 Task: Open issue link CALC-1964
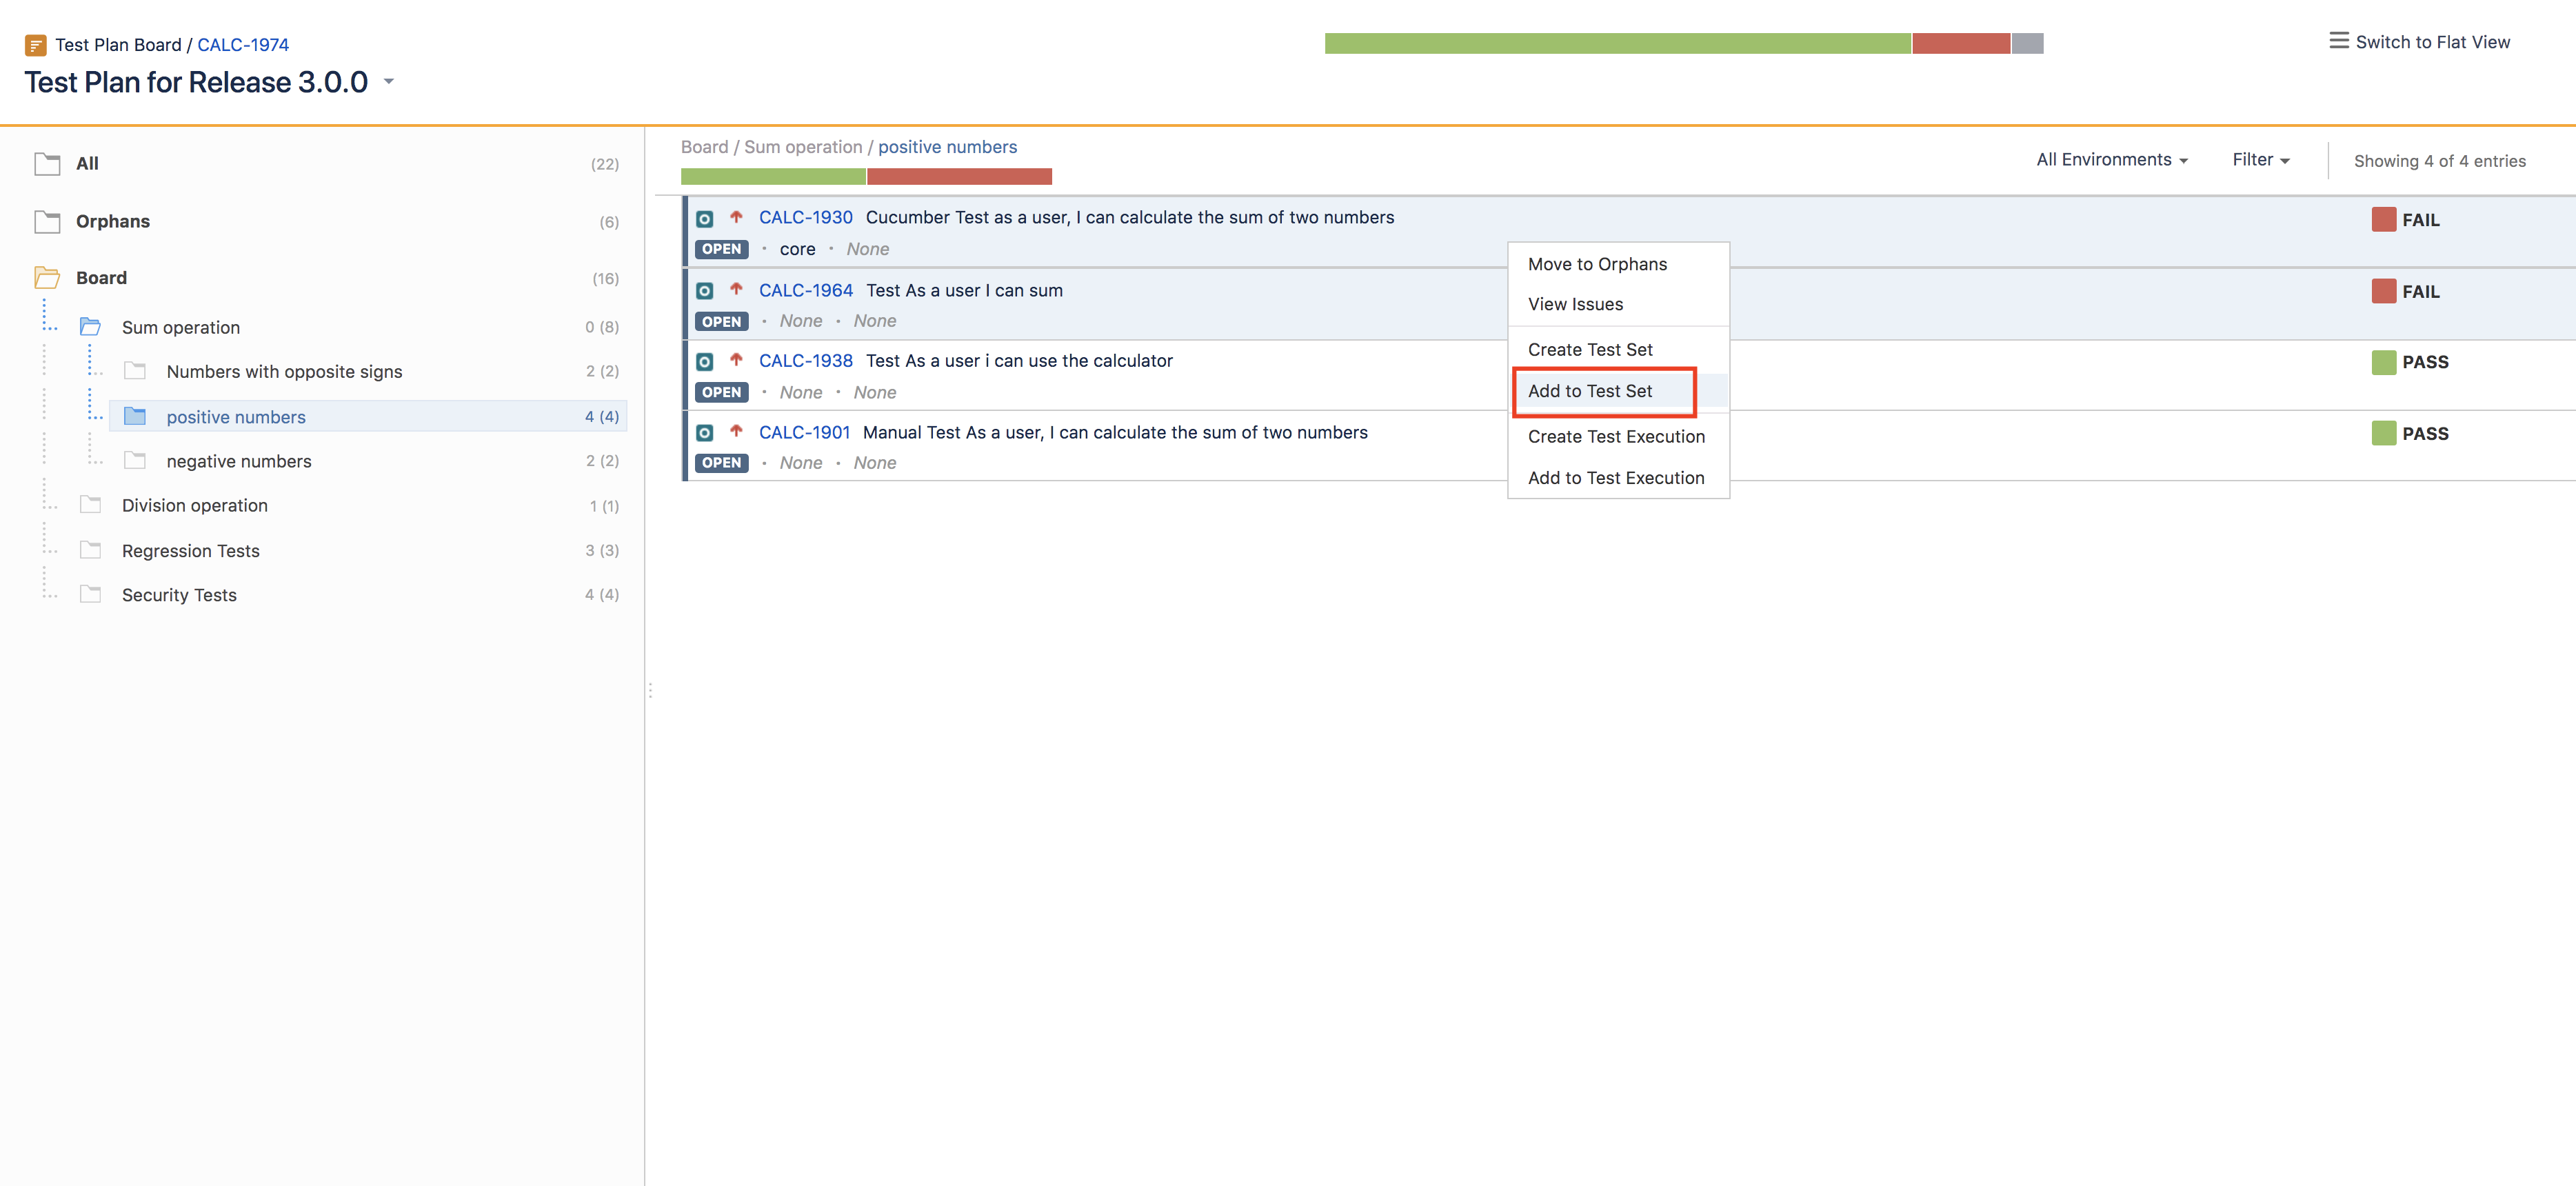point(805,290)
